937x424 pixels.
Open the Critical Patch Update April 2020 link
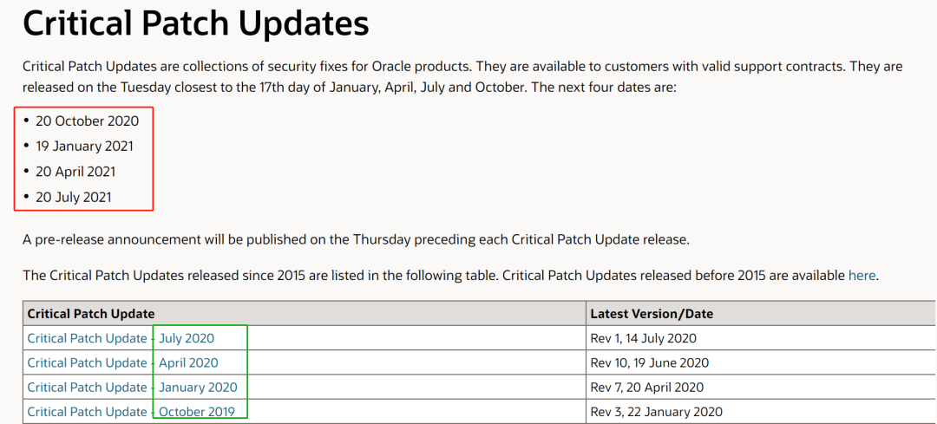tap(122, 362)
